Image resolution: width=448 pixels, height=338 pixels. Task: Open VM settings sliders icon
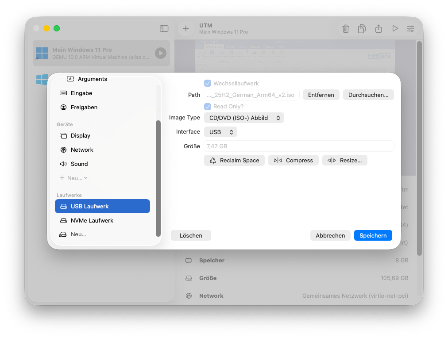click(x=411, y=29)
